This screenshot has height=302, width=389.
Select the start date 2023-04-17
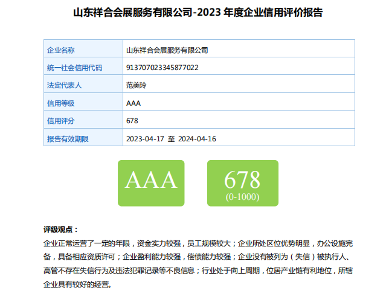click(145, 139)
